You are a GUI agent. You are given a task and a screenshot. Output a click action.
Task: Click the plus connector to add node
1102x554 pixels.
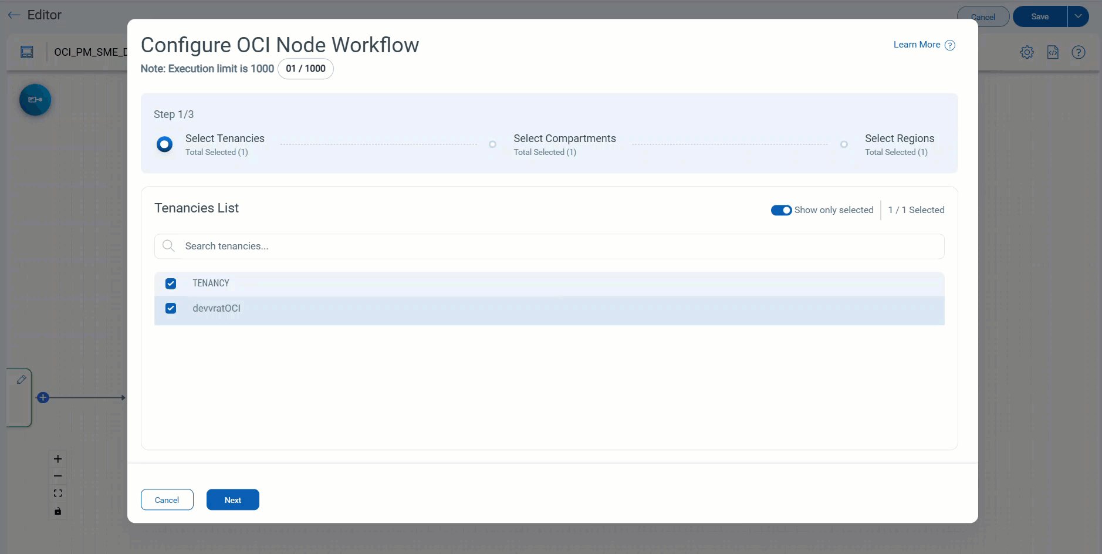coord(43,398)
